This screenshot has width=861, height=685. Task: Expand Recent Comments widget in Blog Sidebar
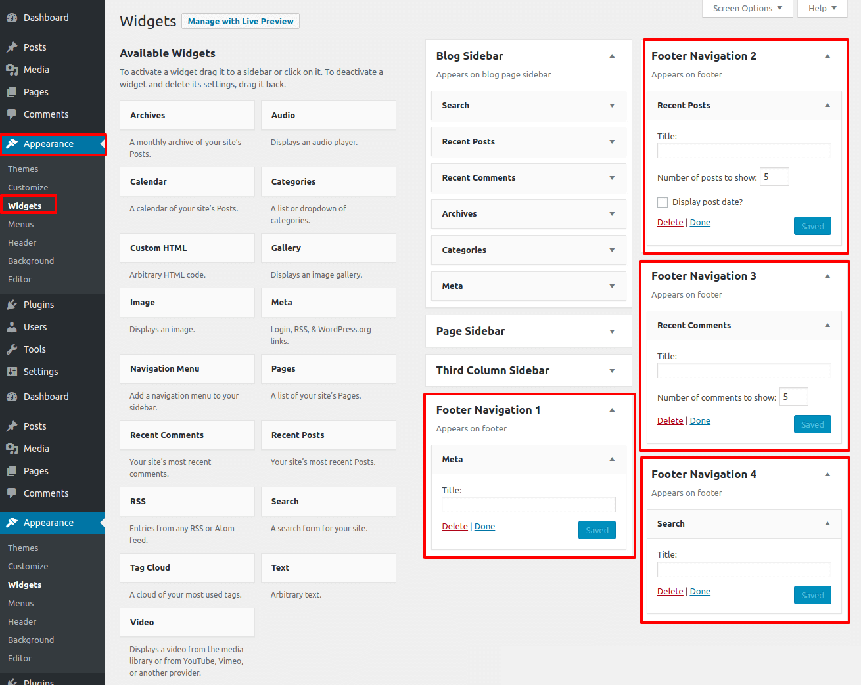point(612,178)
